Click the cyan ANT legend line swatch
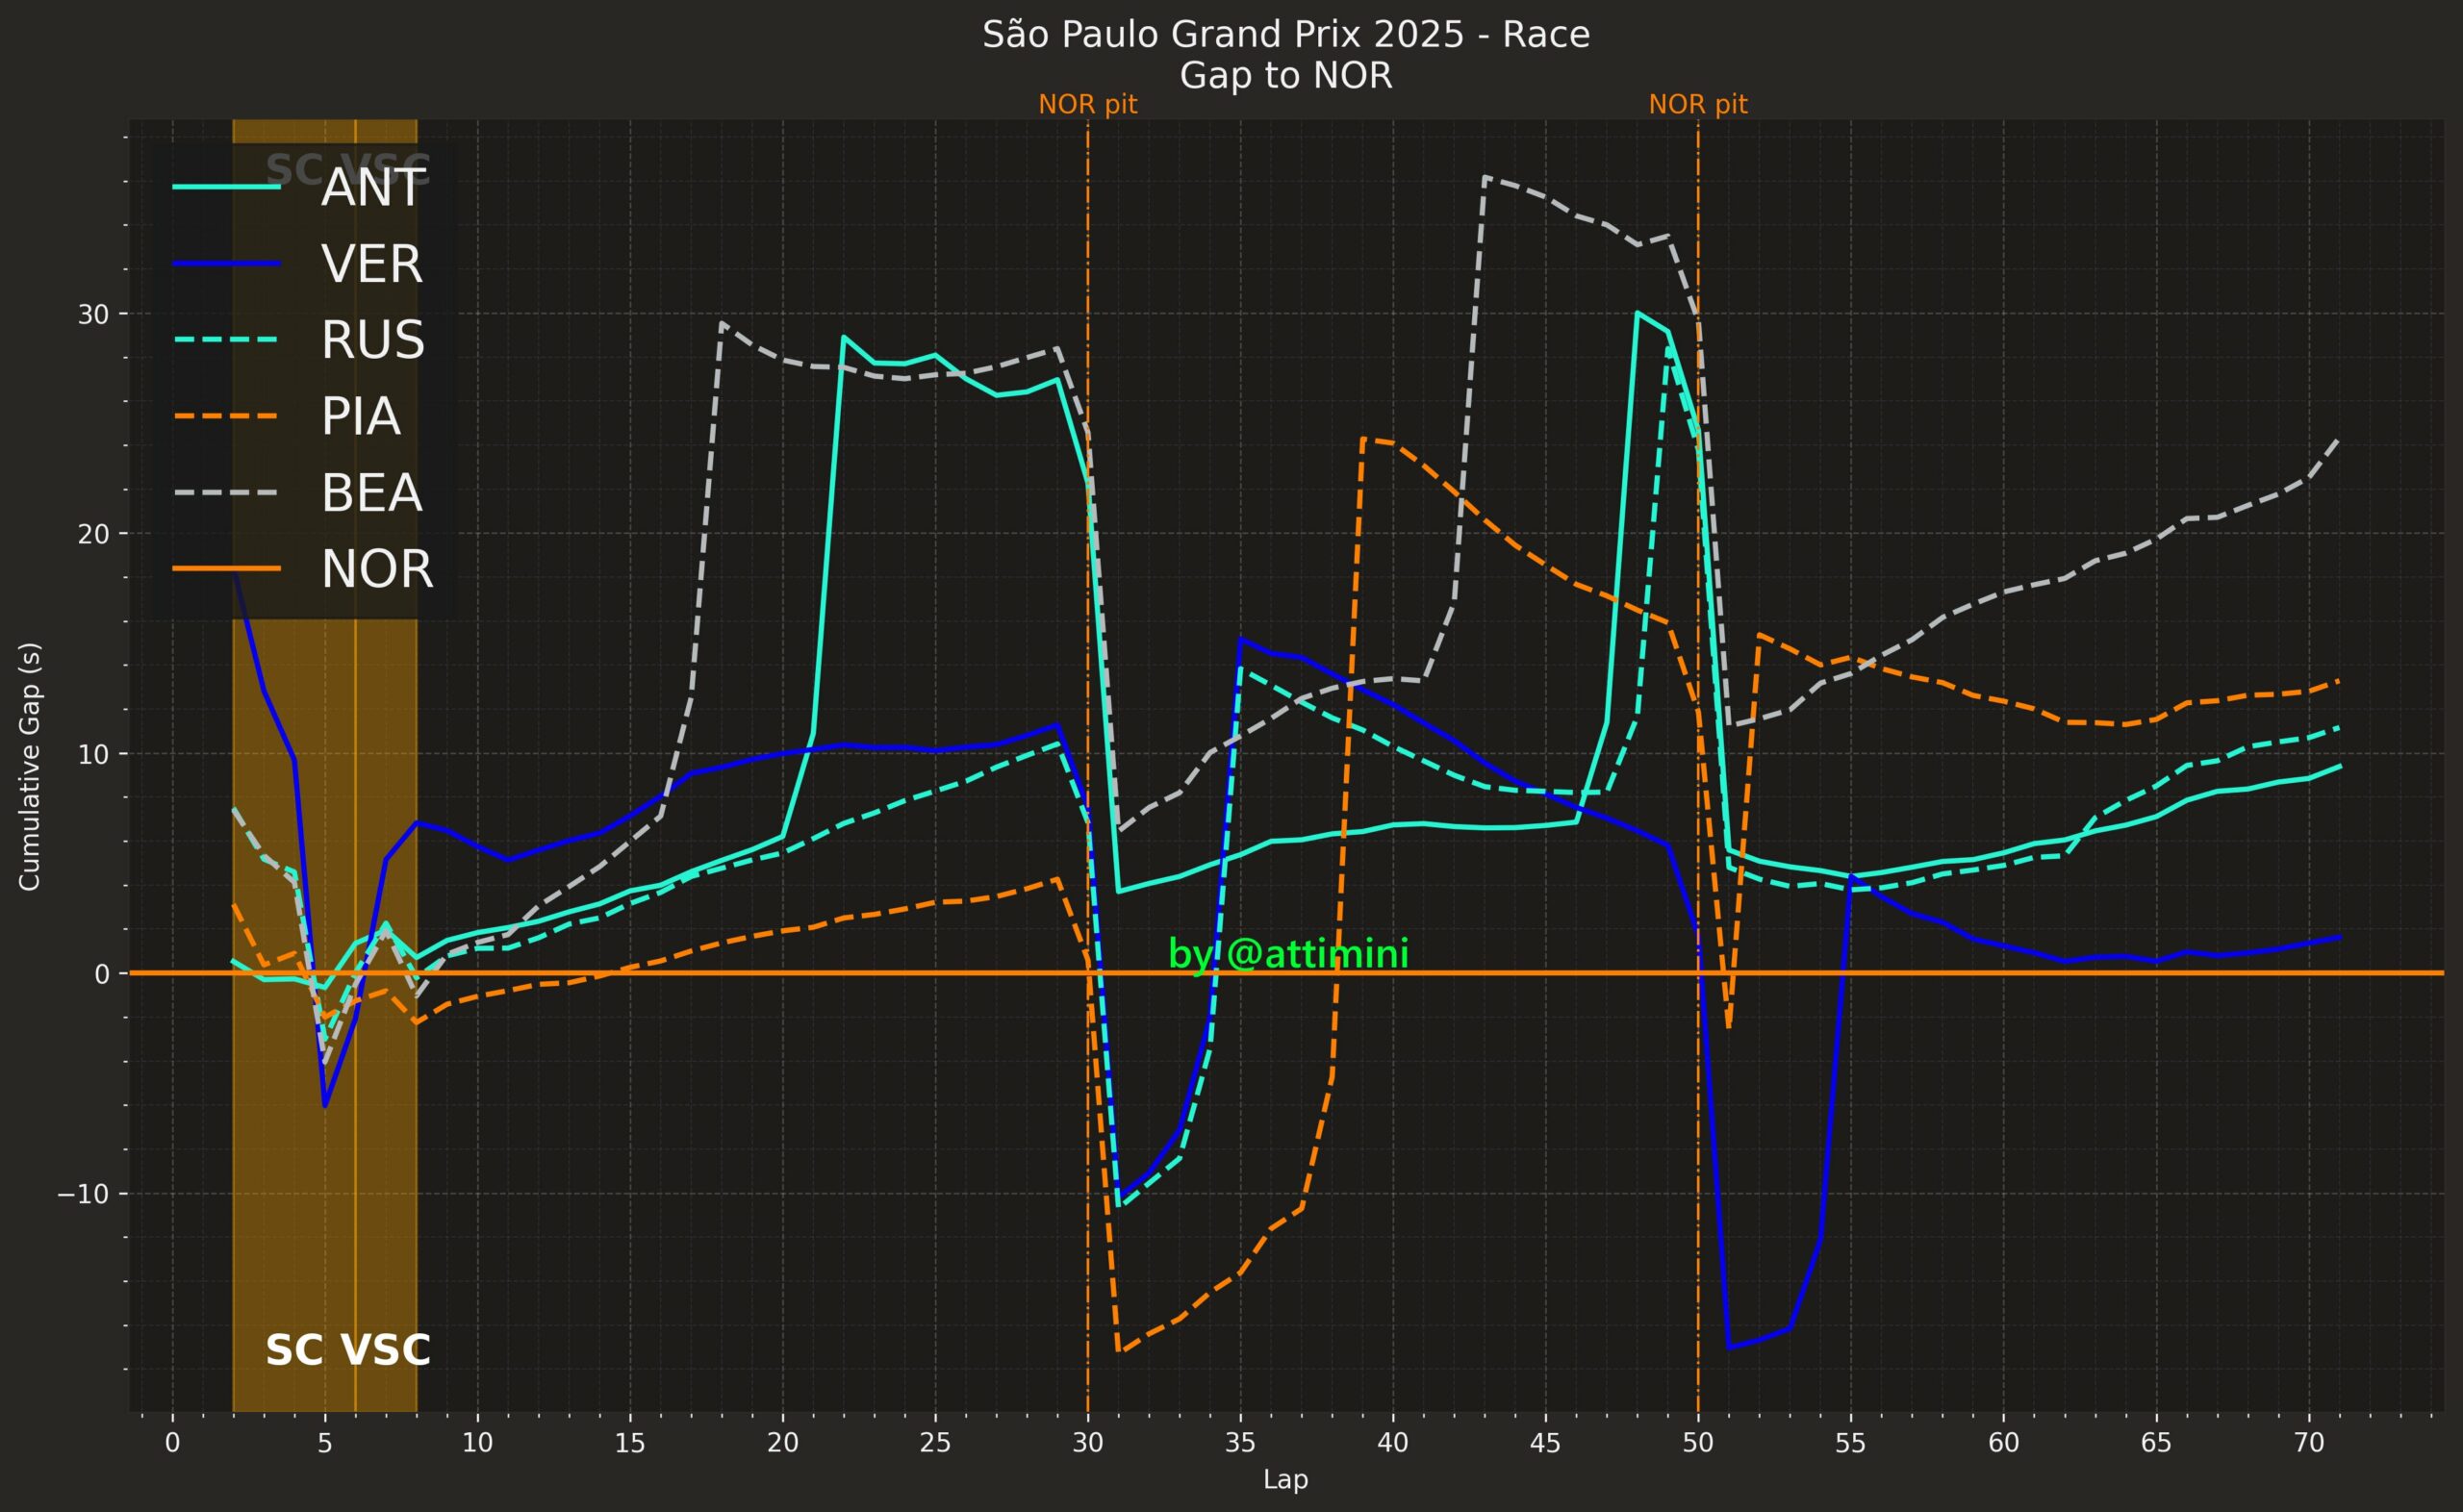This screenshot has width=2463, height=1512. pyautogui.click(x=226, y=187)
